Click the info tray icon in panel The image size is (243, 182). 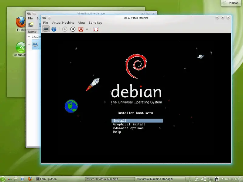click(190, 179)
